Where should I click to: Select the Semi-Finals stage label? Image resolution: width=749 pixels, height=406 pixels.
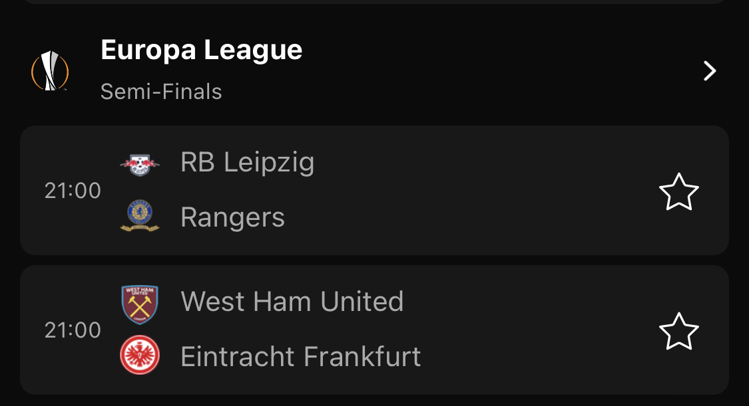[x=161, y=92]
